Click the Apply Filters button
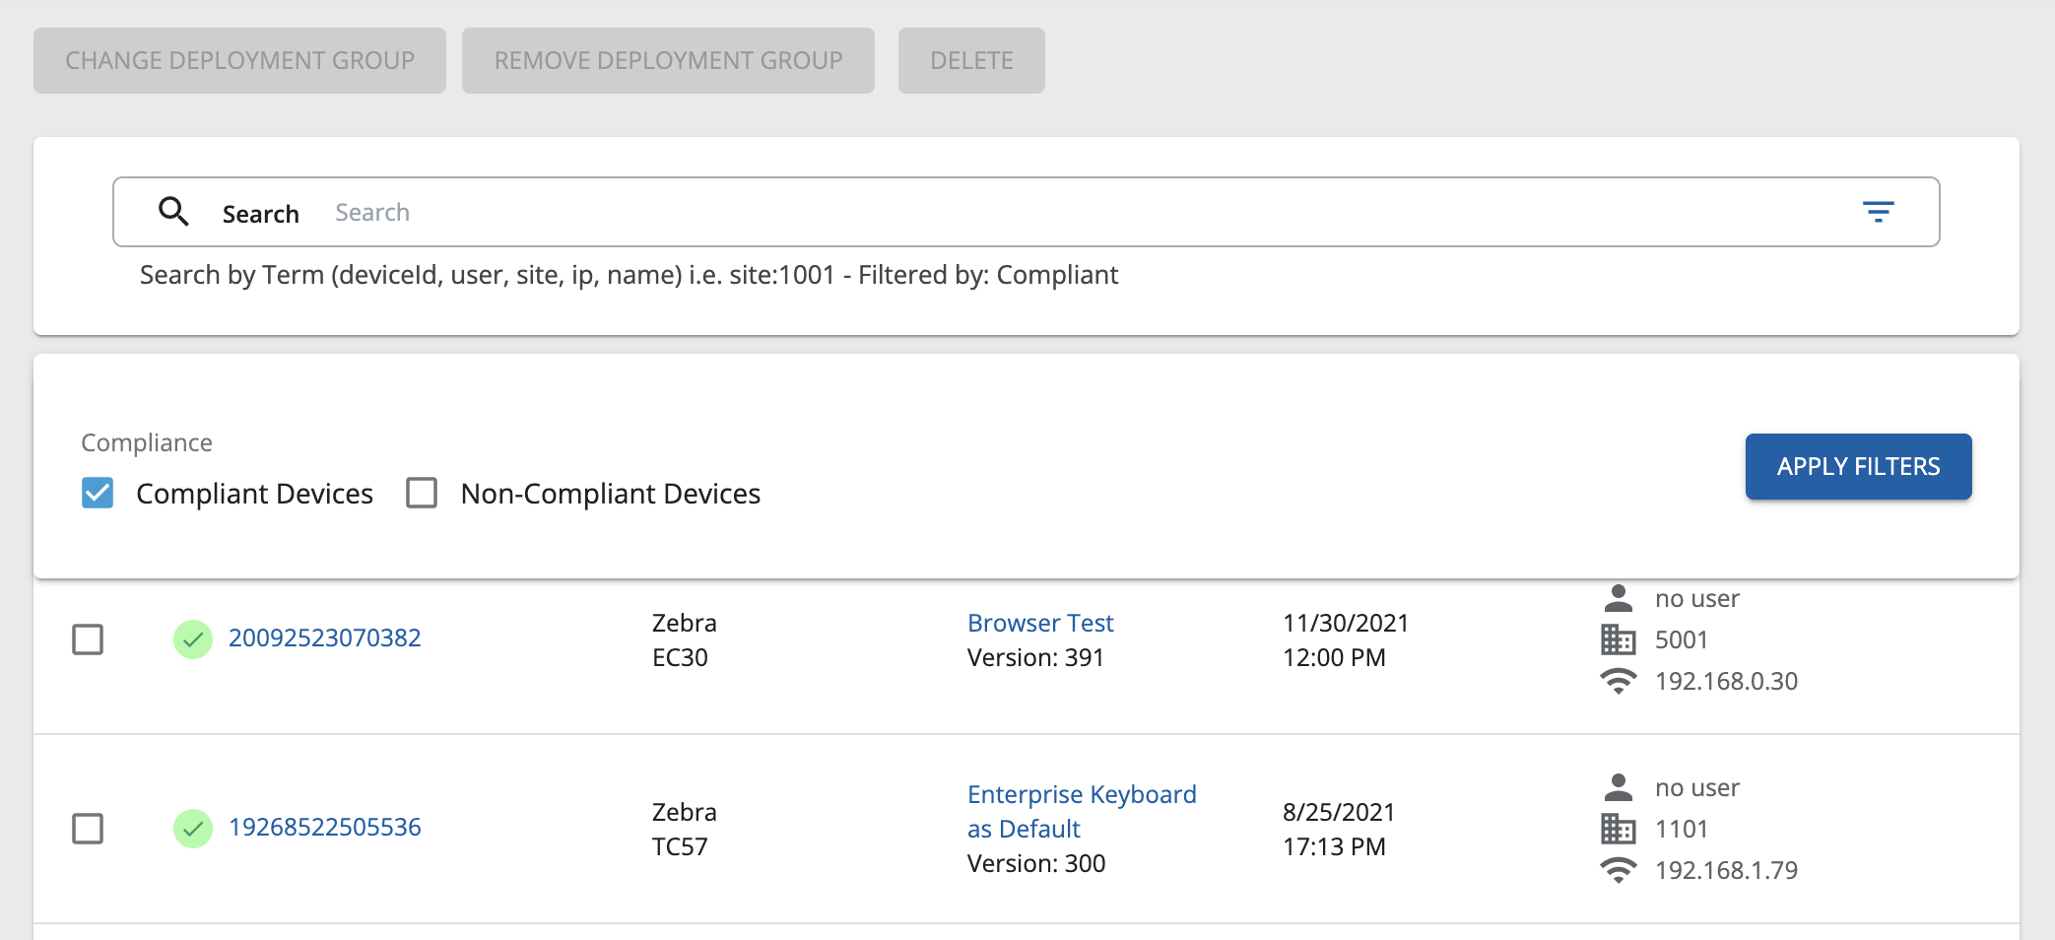The height and width of the screenshot is (940, 2055). click(1858, 466)
